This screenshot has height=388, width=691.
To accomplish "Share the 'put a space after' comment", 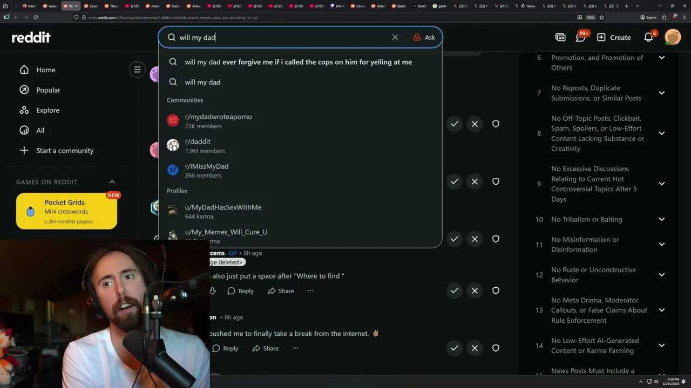I will pyautogui.click(x=281, y=291).
